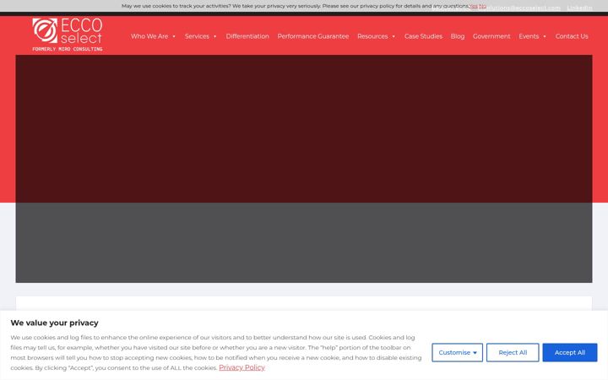Image resolution: width=608 pixels, height=380 pixels.
Task: Open the Performance Guarantee page
Action: pyautogui.click(x=313, y=36)
